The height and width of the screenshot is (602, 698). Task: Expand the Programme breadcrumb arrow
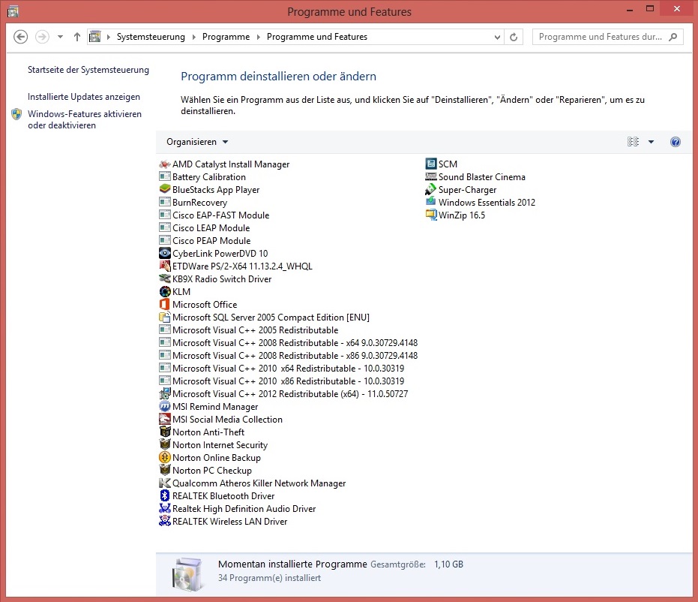258,37
